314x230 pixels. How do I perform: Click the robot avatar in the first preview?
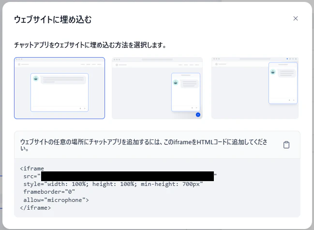[x=36, y=78]
